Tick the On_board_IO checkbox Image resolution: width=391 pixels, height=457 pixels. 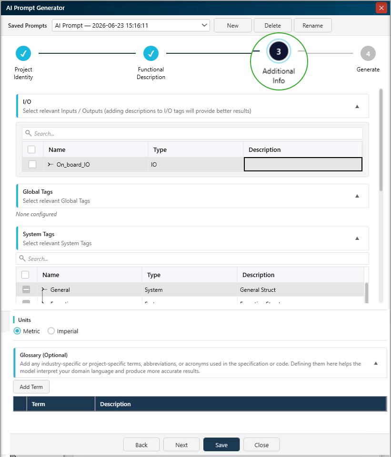(x=32, y=164)
